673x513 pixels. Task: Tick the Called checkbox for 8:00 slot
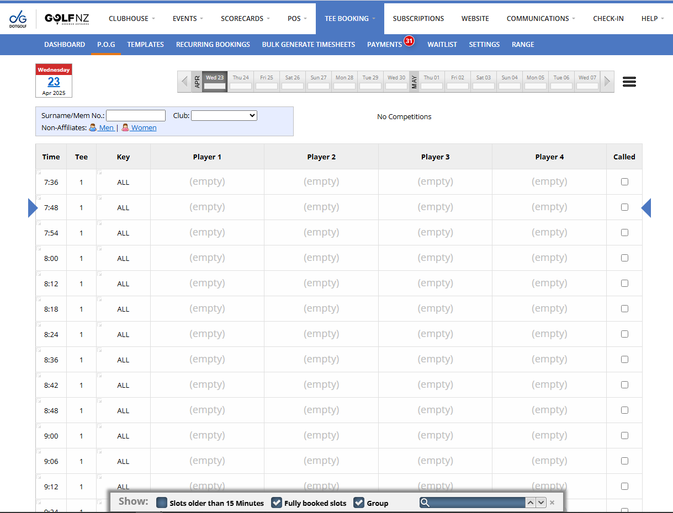coord(624,258)
